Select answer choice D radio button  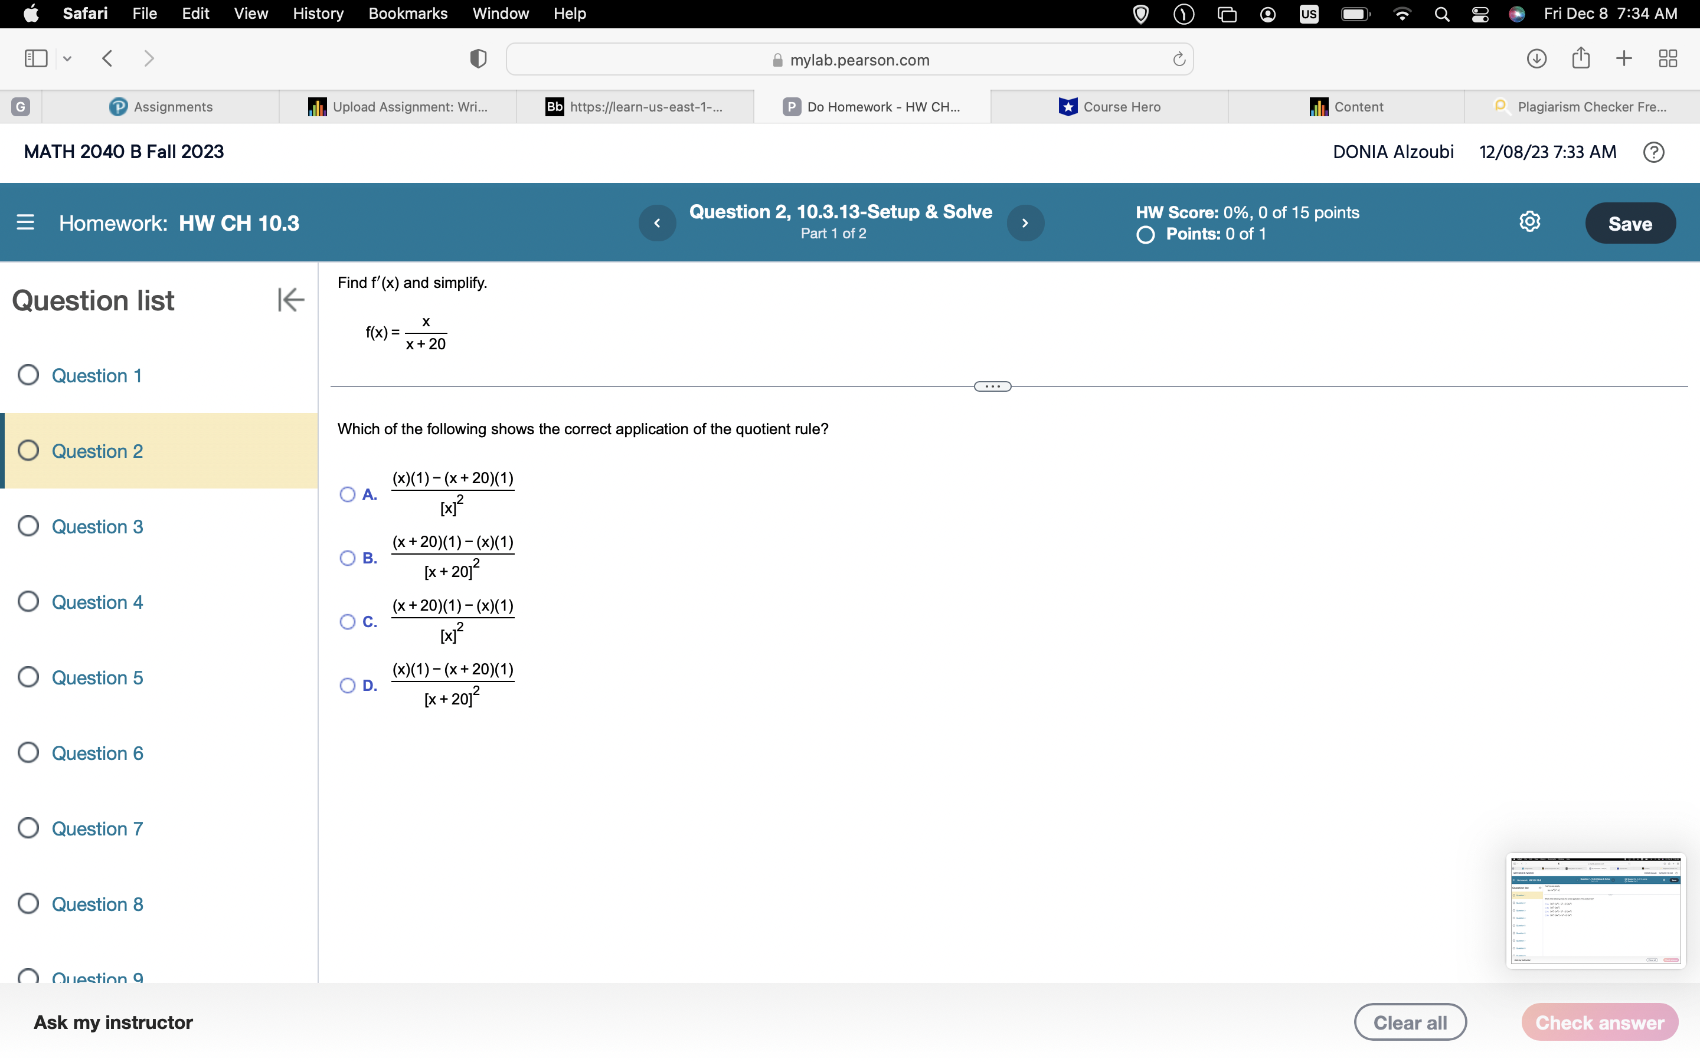347,686
